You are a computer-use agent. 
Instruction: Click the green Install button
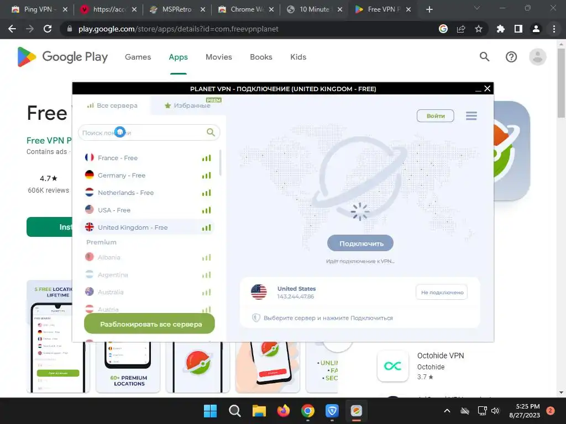pos(49,227)
